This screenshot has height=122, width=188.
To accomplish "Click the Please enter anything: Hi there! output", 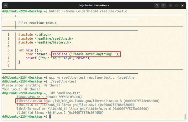I will 31,85.
